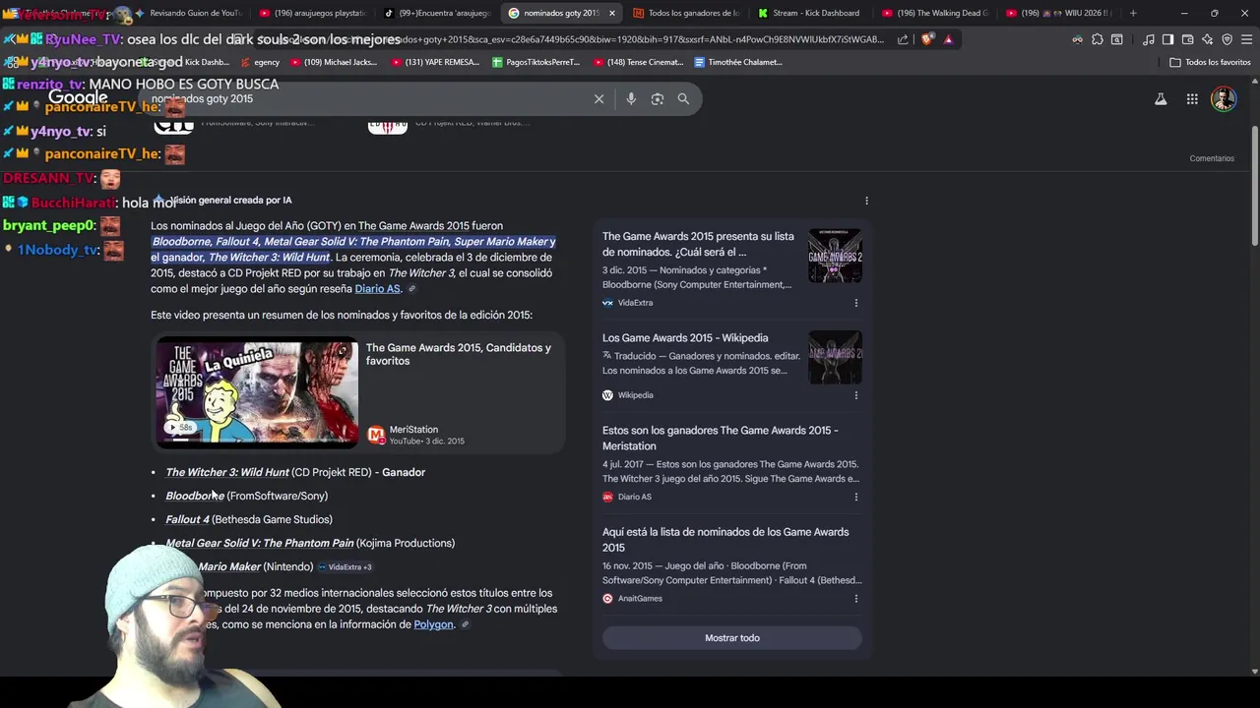Toggle the browser sidebar panel icon
This screenshot has height=708, width=1260.
point(1167,39)
